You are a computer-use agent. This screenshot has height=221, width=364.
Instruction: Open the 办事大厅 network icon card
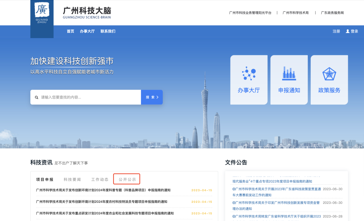249,80
